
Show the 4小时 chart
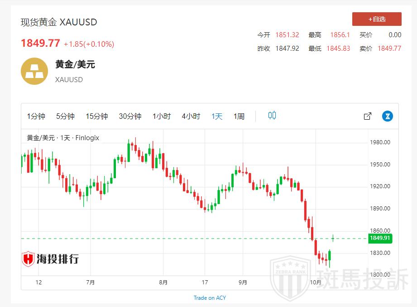(191, 116)
